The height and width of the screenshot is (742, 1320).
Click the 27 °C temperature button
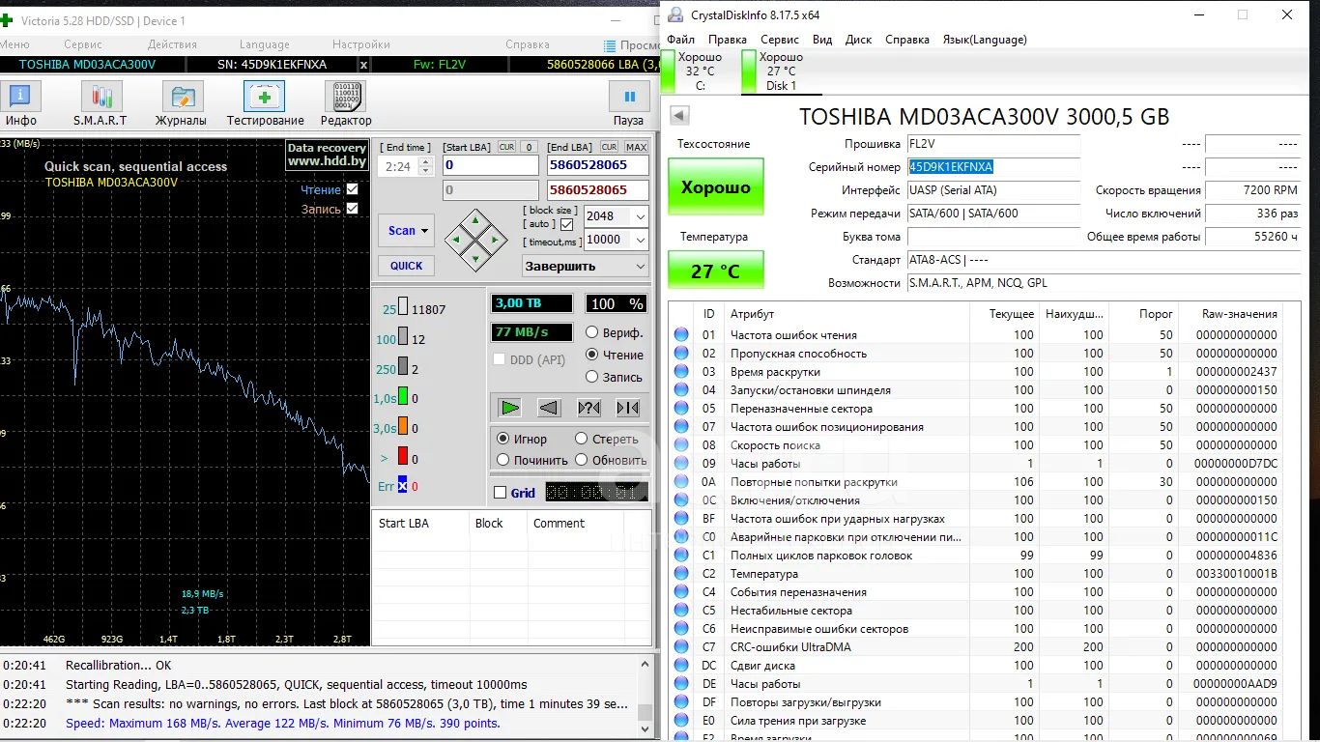(x=715, y=270)
